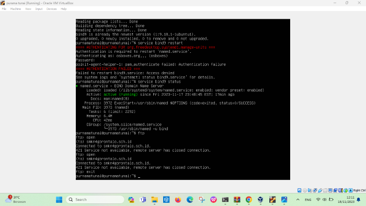Open the blue hexagon app on the taskbar
366x206 pixels.
coord(166,200)
